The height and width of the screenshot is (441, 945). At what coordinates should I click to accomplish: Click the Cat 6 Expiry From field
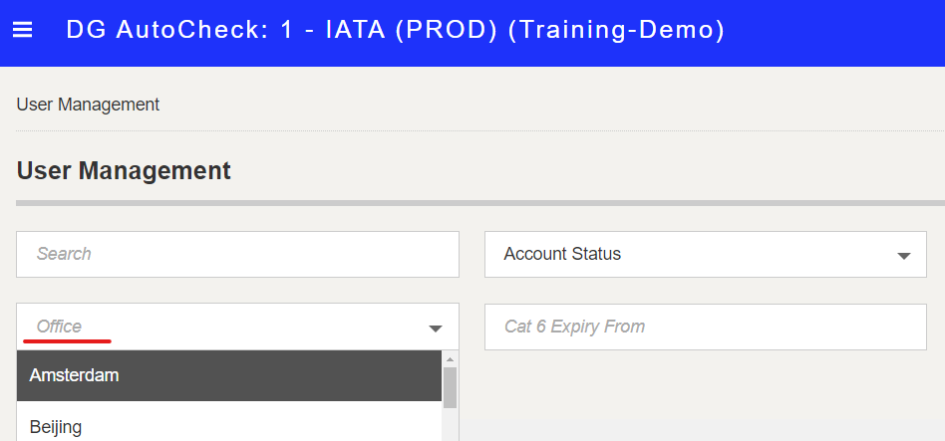pyautogui.click(x=705, y=327)
